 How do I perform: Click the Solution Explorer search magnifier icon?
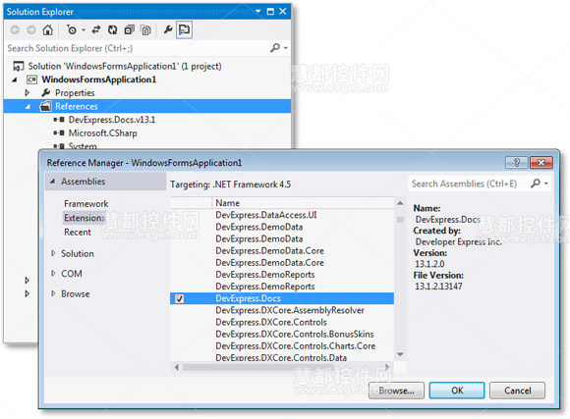point(275,47)
